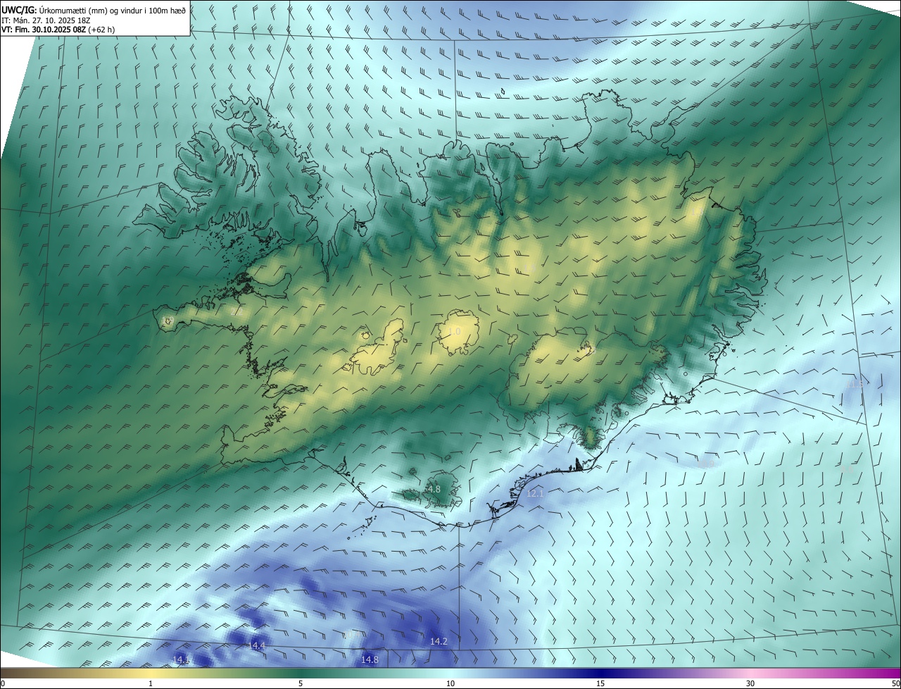Image resolution: width=901 pixels, height=689 pixels.
Task: Click the '14.2' value label over the sea
Action: [439, 641]
